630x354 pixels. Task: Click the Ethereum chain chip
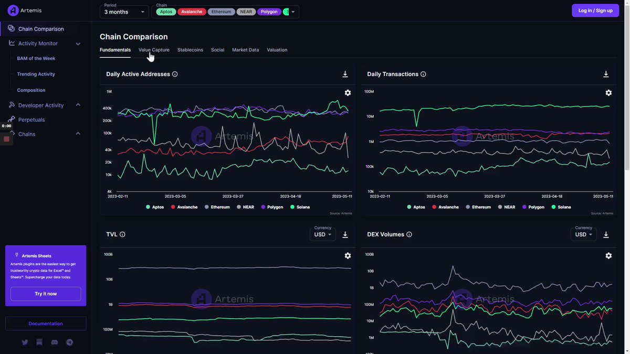pyautogui.click(x=222, y=12)
